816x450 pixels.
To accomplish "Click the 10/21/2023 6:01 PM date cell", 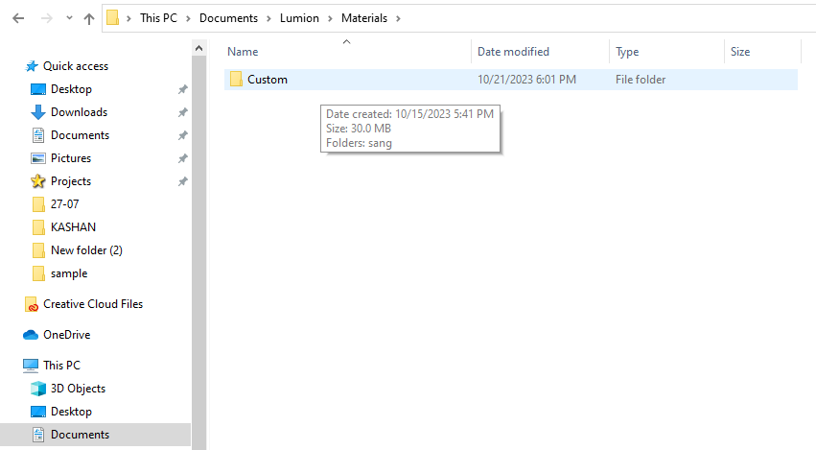I will tap(526, 80).
